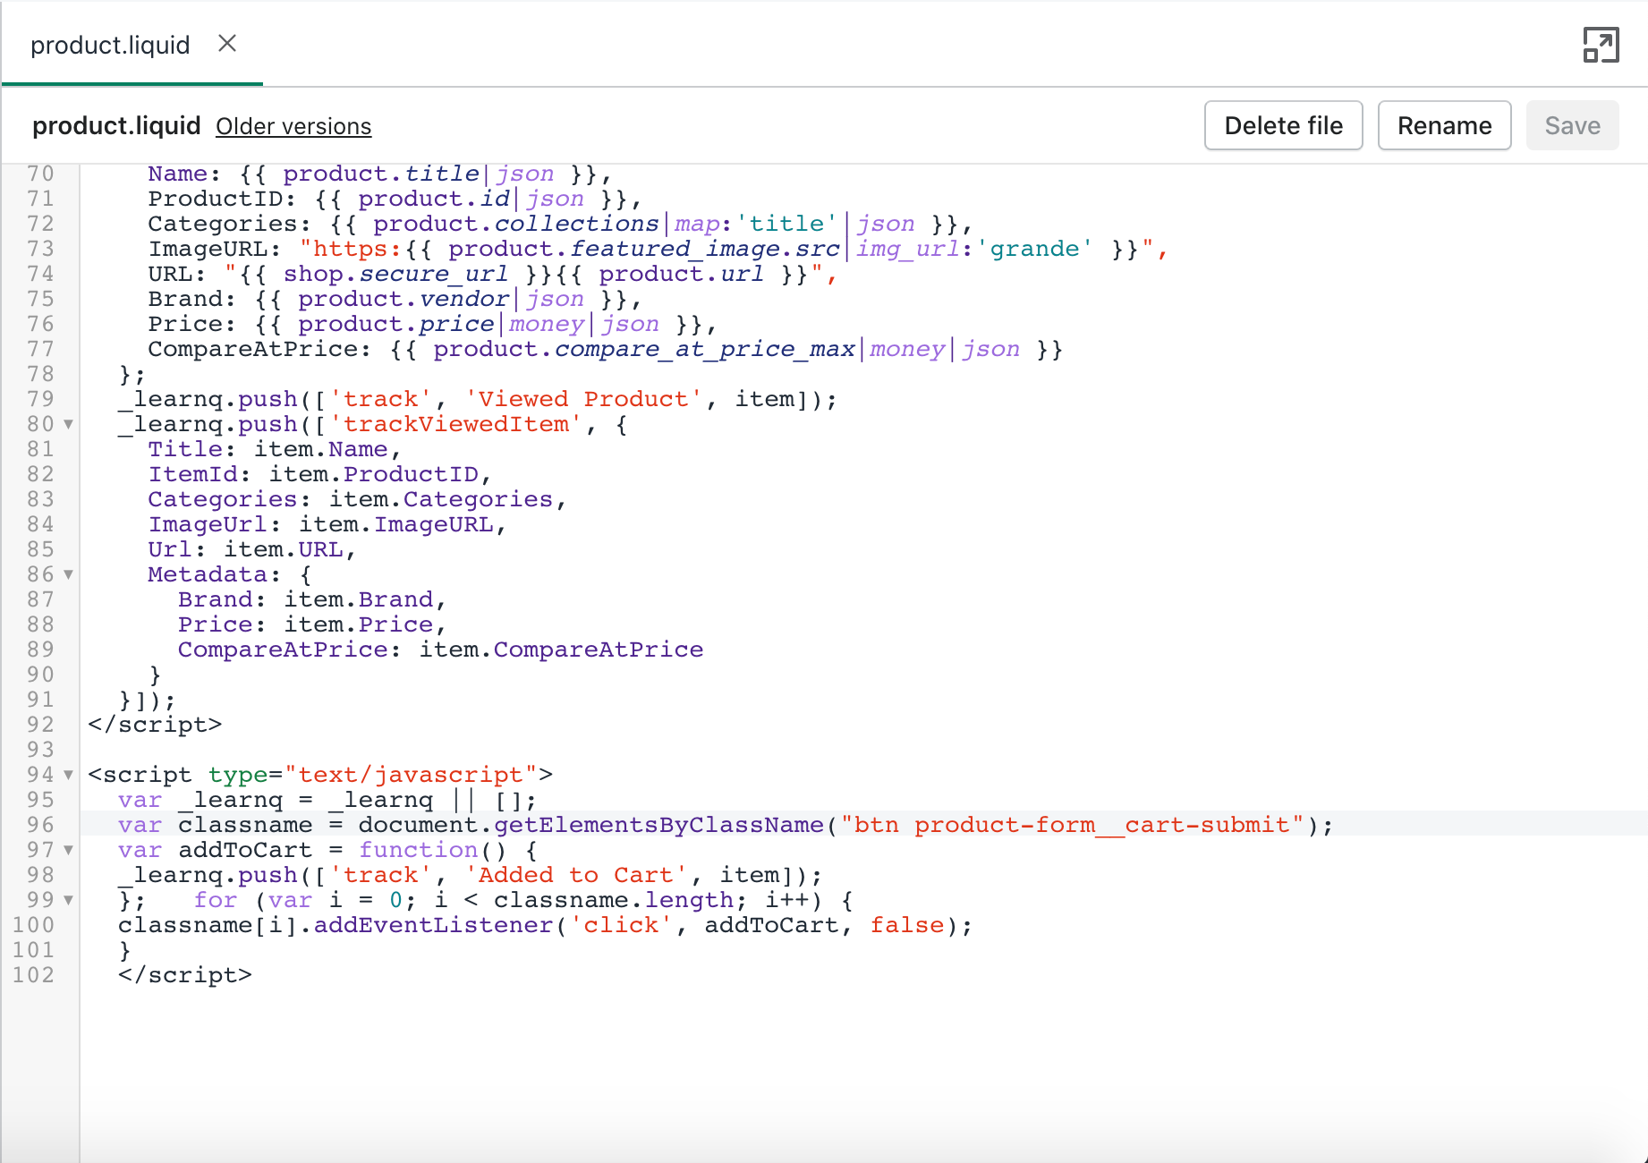
Task: Expand editor to full screen
Action: 1601,45
